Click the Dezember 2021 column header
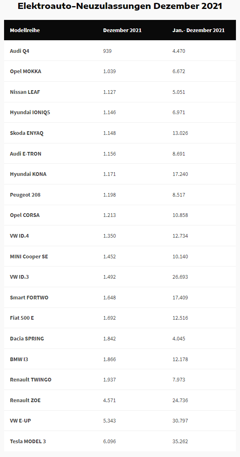 coord(122,30)
